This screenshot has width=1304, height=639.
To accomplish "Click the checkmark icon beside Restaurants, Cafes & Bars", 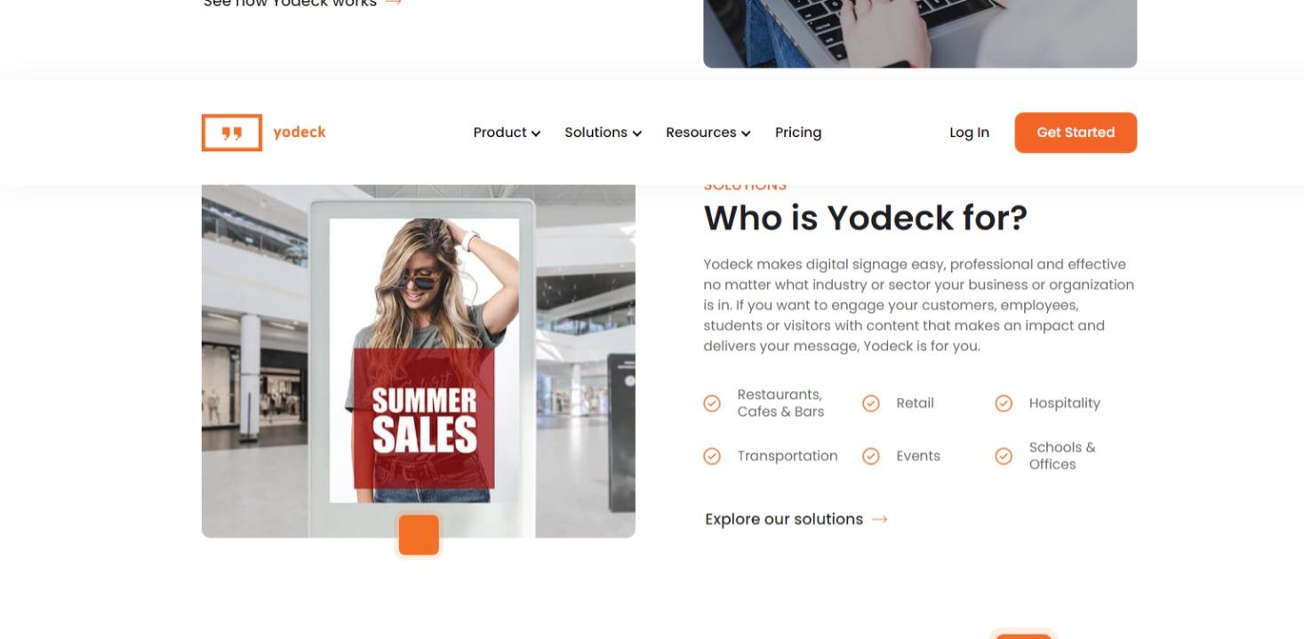I will point(712,403).
